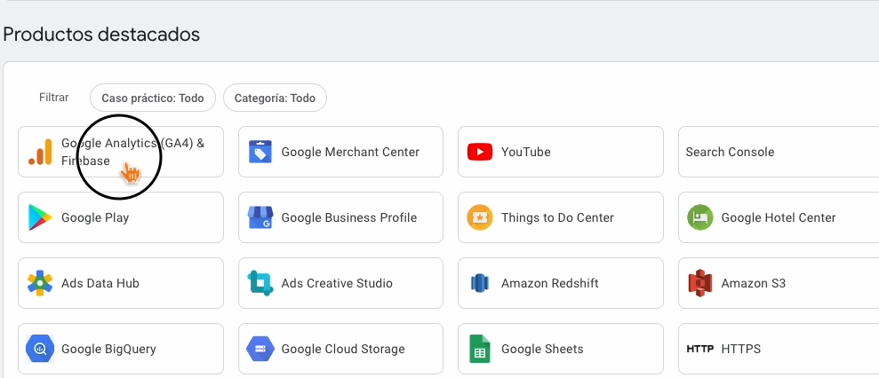Click the Things to Do Center icon
879x378 pixels.
(480, 217)
